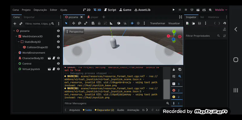Open the Visualizar menu

coord(174,23)
